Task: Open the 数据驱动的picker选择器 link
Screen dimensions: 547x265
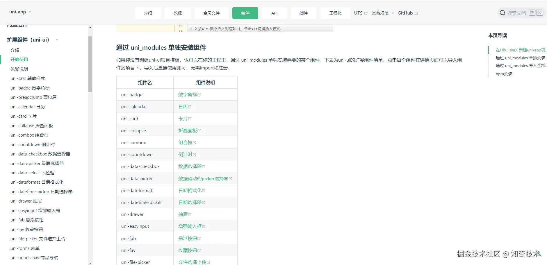Action: 205,178
